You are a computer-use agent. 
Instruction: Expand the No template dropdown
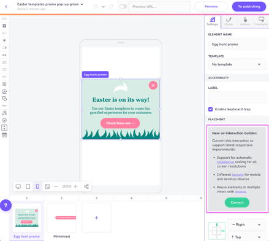tap(237, 64)
